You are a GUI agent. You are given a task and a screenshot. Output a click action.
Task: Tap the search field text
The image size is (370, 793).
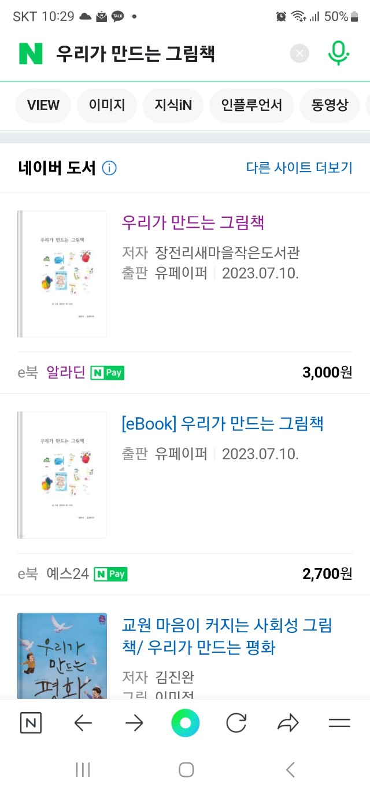coord(136,54)
